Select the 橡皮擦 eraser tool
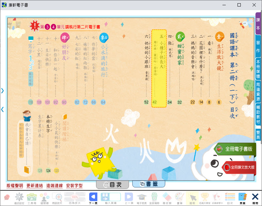This screenshot has width=262, height=206. 167,198
